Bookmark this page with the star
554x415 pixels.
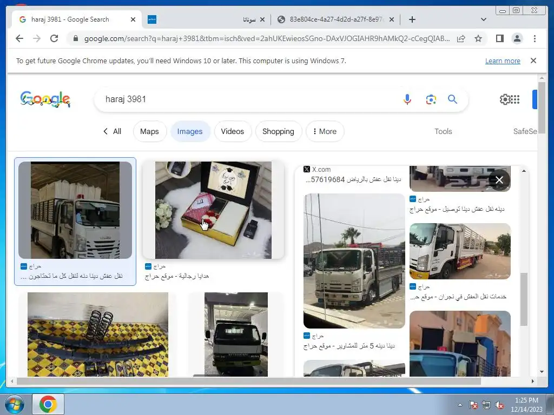[x=478, y=38]
